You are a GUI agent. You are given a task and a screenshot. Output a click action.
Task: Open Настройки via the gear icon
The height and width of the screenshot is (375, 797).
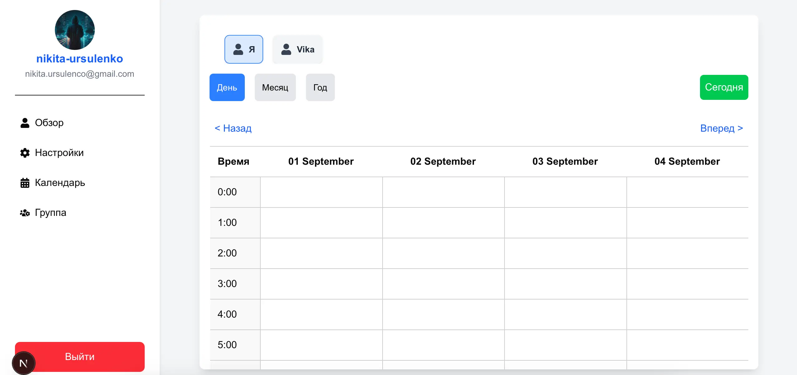[25, 153]
